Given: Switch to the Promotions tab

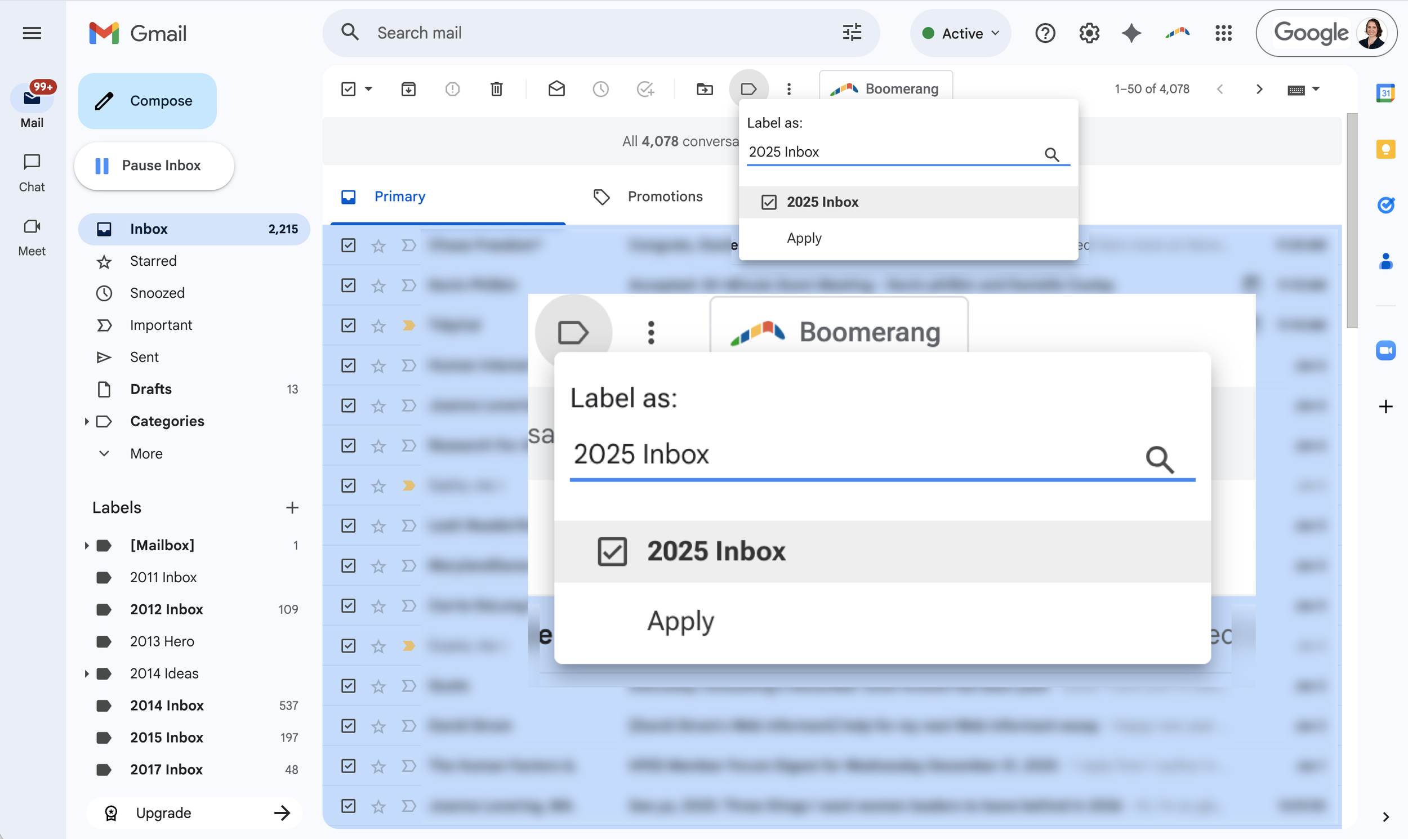Looking at the screenshot, I should tap(665, 196).
